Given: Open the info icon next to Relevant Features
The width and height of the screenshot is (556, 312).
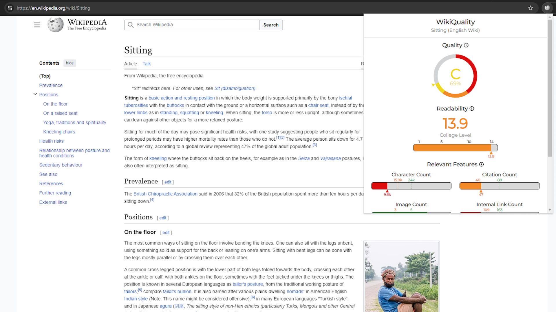Looking at the screenshot, I should click(x=481, y=164).
